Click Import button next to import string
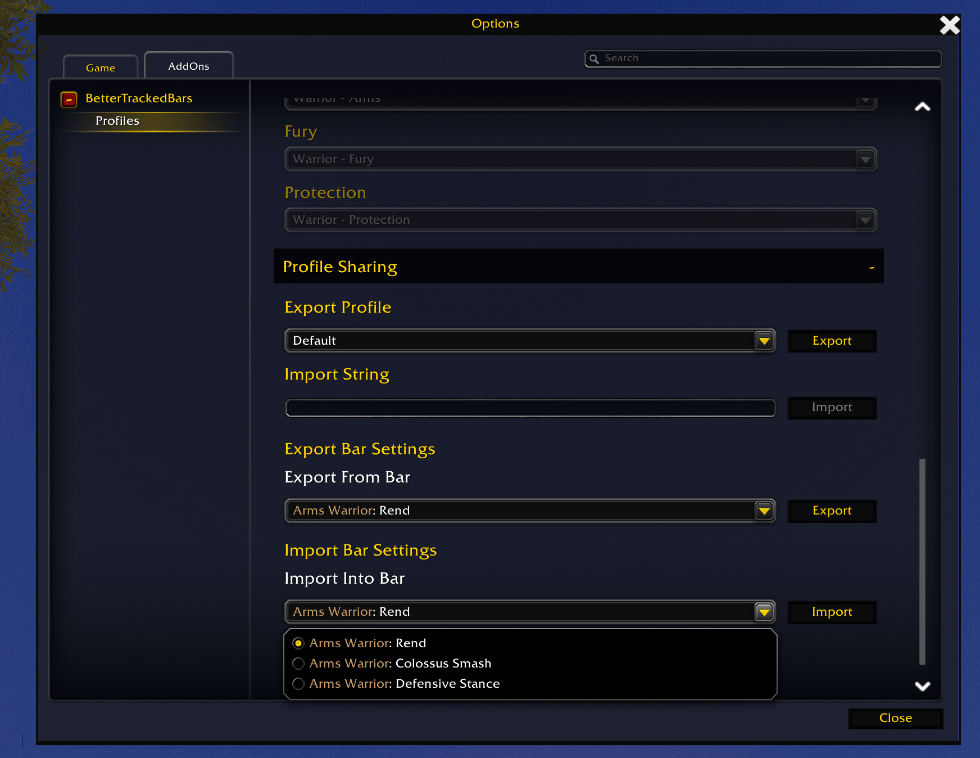Viewport: 980px width, 758px height. point(832,407)
